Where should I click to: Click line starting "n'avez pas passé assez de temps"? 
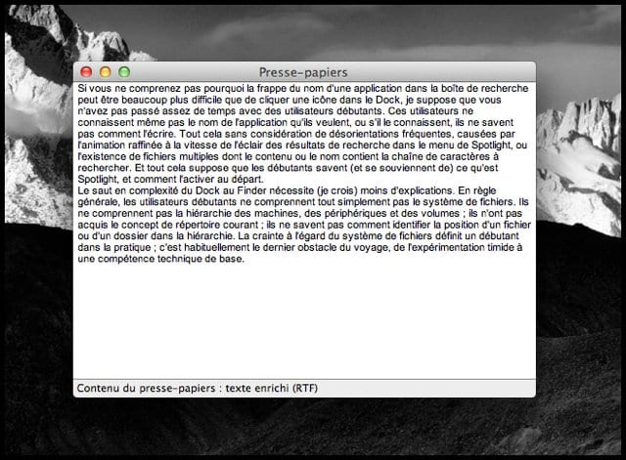click(276, 110)
